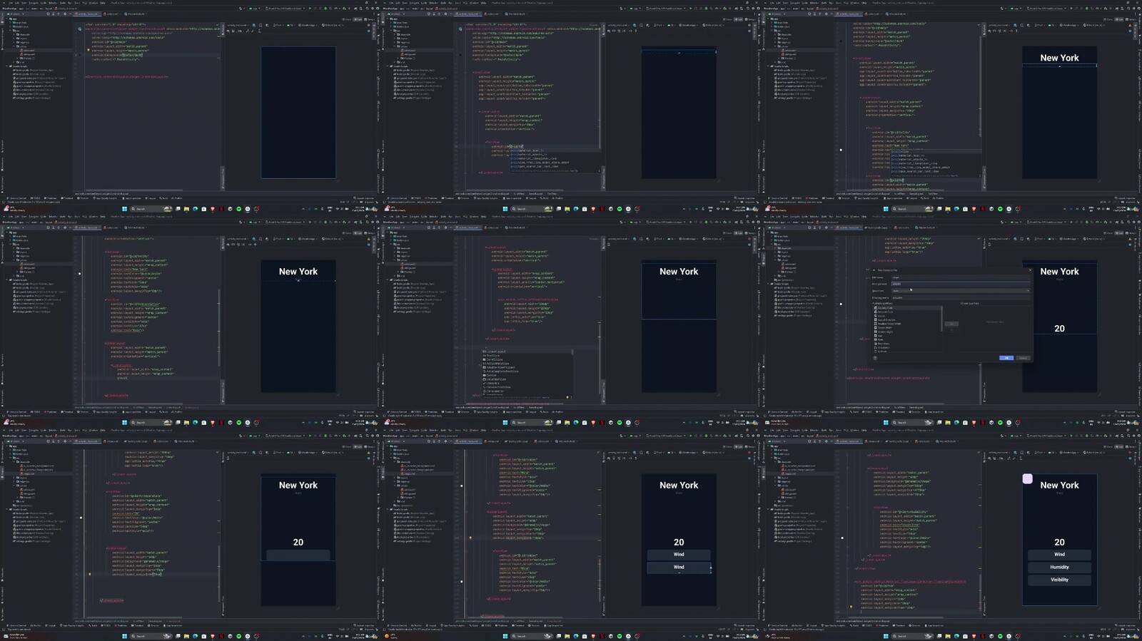1142x641 pixels.
Task: Switch to Design view in the resource-dialog frame
Action: coord(1129,233)
